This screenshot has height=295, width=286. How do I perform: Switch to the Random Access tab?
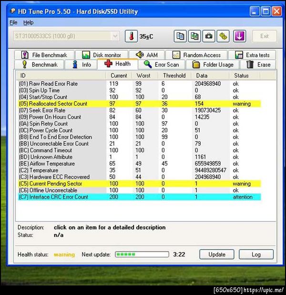(196, 55)
